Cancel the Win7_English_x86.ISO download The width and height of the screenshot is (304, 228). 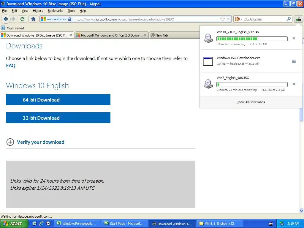(294, 84)
